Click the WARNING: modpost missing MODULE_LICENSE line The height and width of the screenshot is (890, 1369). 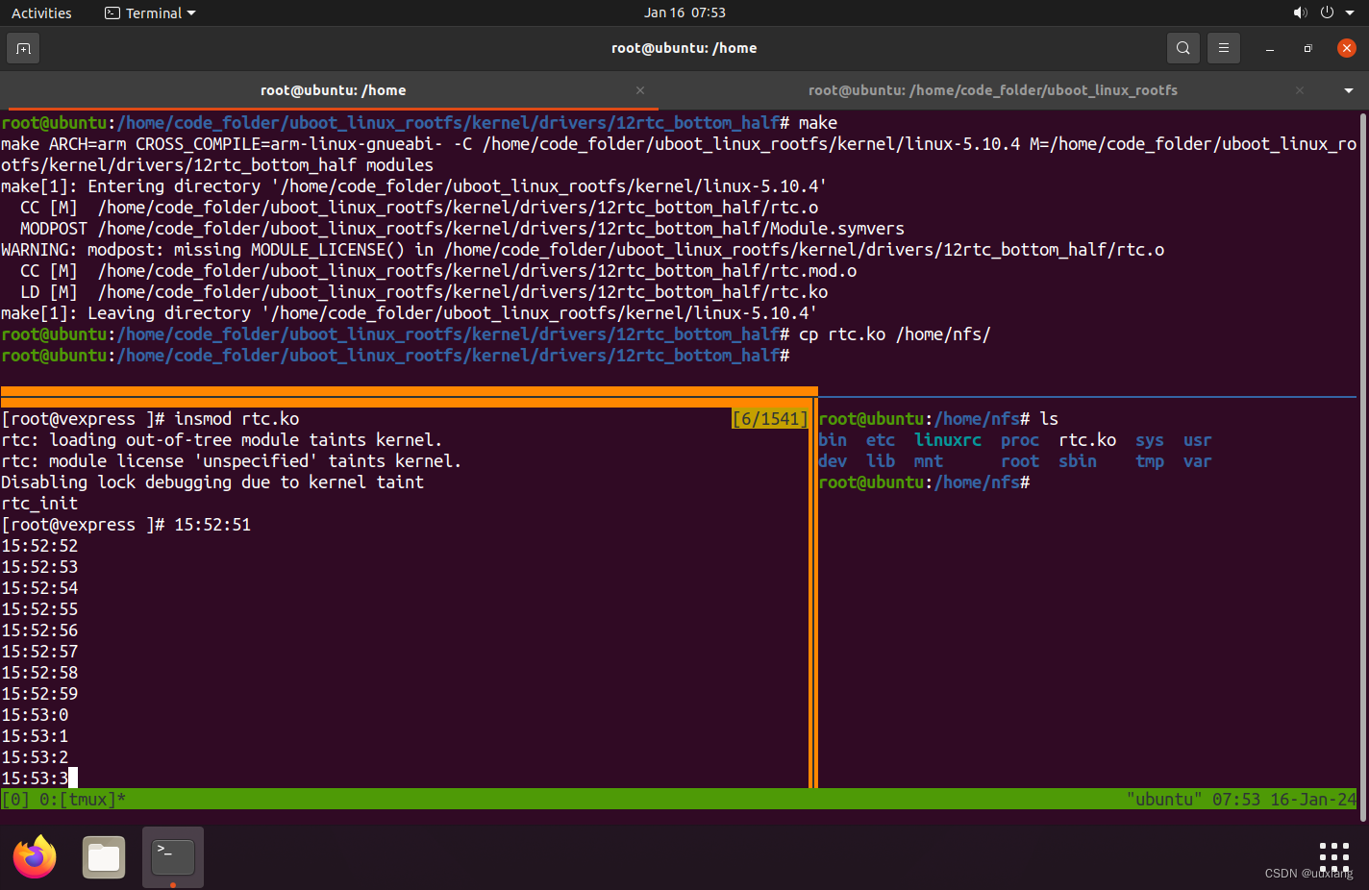[583, 250]
